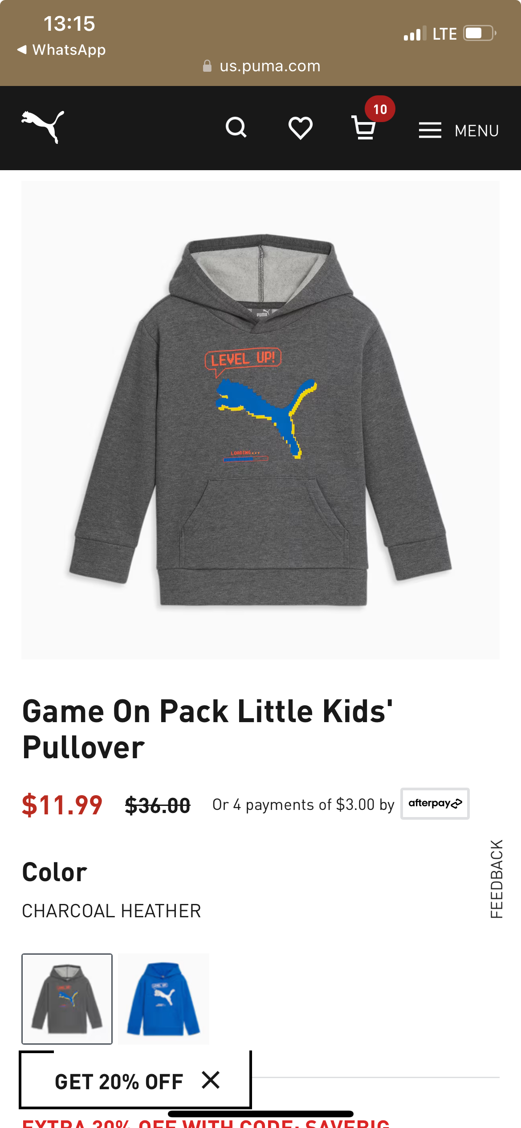Viewport: 521px width, 1128px height.
Task: Tap the main gray hoodie product image
Action: pos(260,420)
